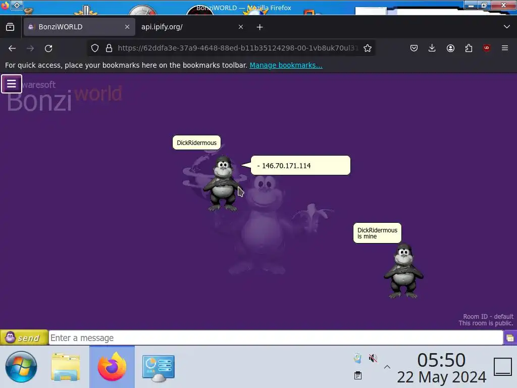Click the 146.70.171.114 speech bubble
Screen dimensions: 517x388
[300, 165]
